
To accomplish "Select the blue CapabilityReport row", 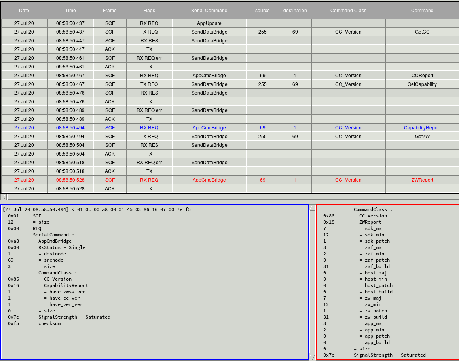I will tap(422, 128).
